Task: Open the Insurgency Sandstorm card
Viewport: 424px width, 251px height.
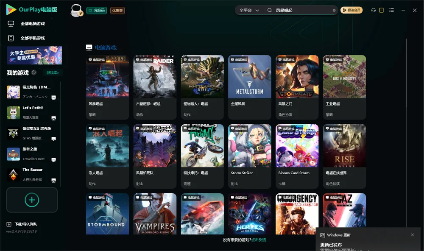Action: [297, 214]
